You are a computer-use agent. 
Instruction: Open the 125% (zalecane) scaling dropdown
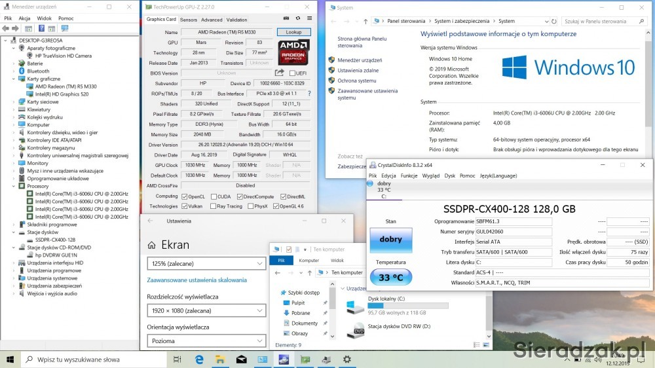click(206, 264)
